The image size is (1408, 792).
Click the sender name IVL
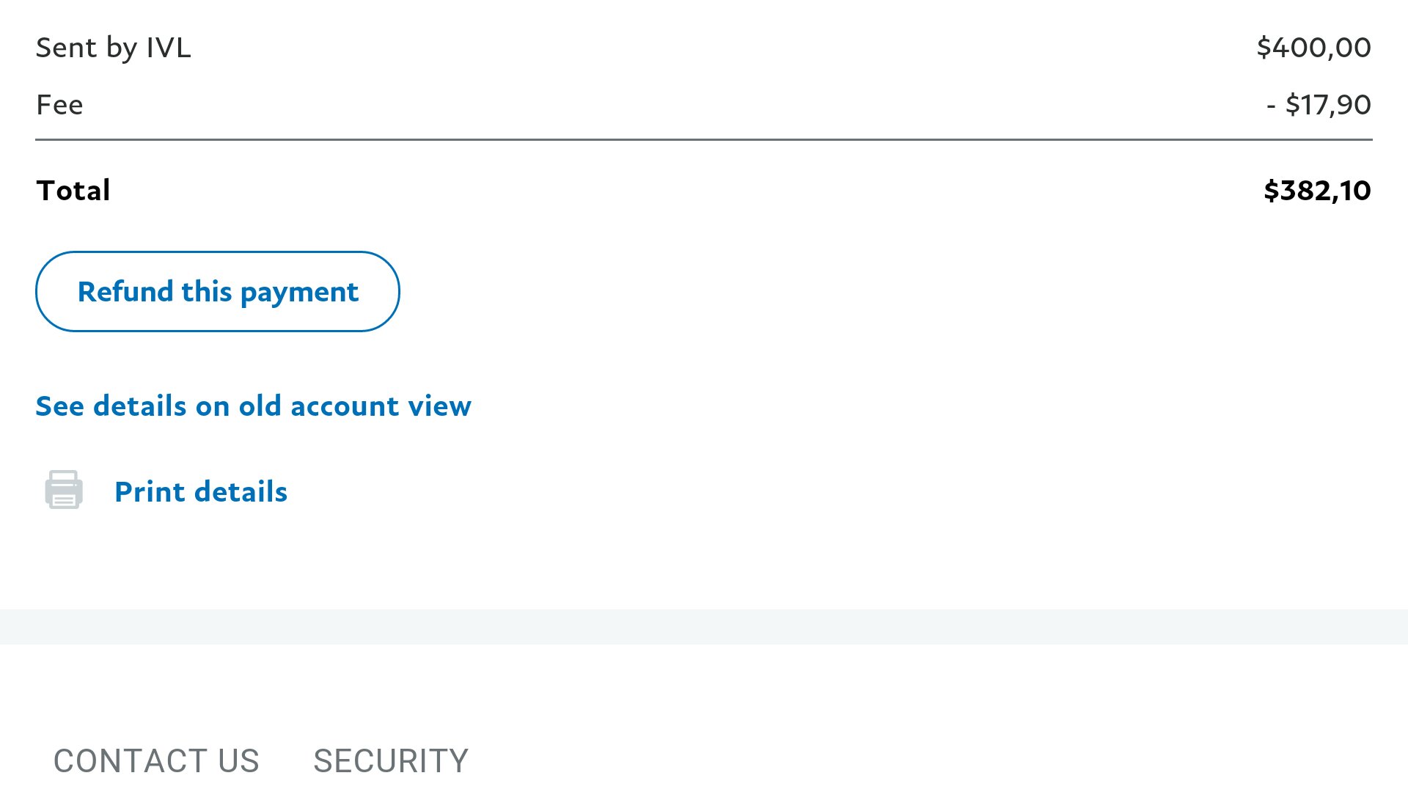click(169, 48)
